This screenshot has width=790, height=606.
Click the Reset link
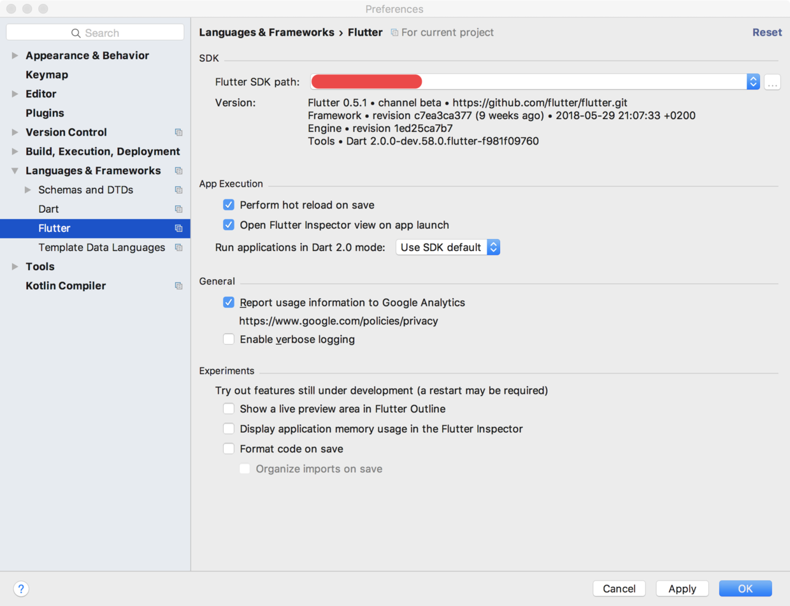point(767,32)
